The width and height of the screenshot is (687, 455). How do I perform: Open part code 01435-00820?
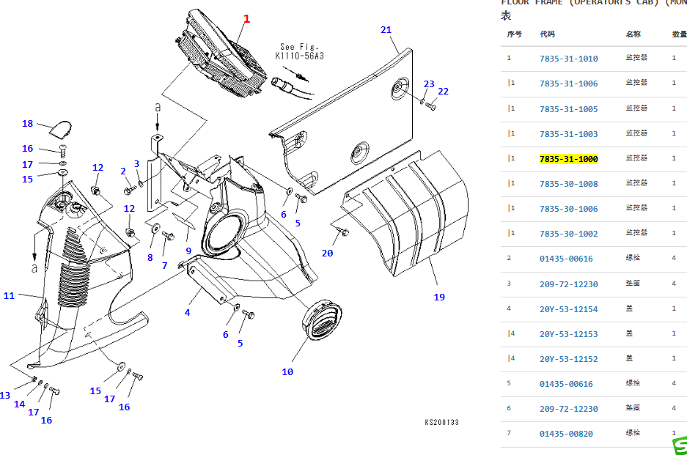pyautogui.click(x=566, y=434)
